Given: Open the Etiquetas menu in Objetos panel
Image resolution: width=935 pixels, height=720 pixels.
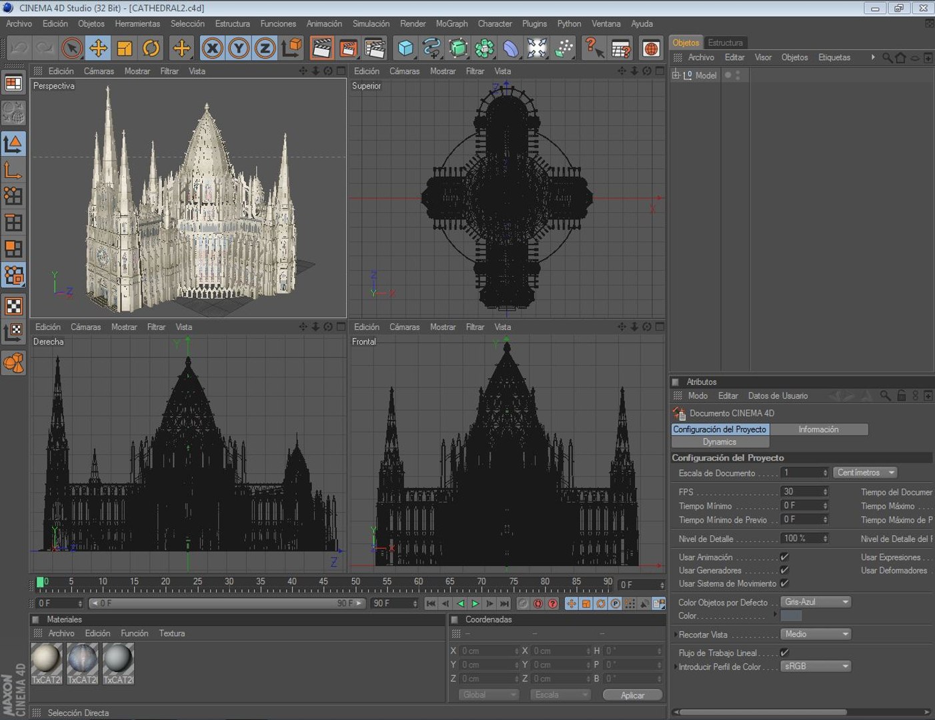Looking at the screenshot, I should (834, 57).
